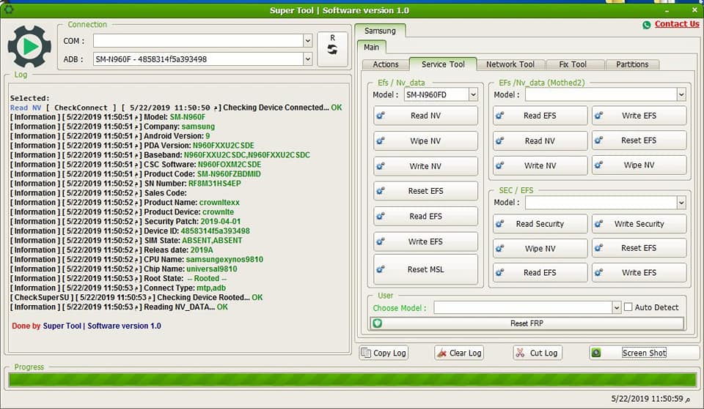The image size is (704, 409).
Task: Click the R refresh ports button
Action: coord(332,49)
